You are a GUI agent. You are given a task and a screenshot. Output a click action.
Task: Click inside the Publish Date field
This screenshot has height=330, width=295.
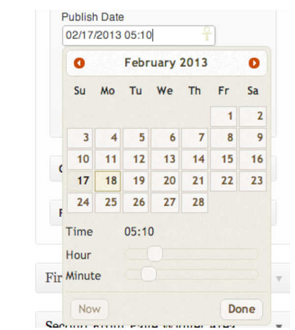(139, 35)
